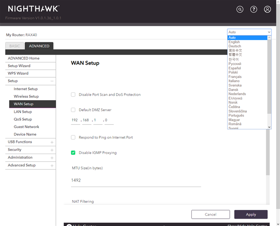Viewport: 280px width, 226px height.
Task: Click the Cancel button
Action: [x=210, y=214]
